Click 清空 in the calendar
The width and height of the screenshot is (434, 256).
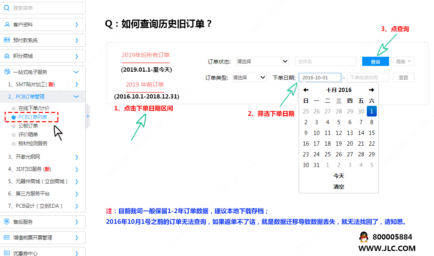[339, 187]
